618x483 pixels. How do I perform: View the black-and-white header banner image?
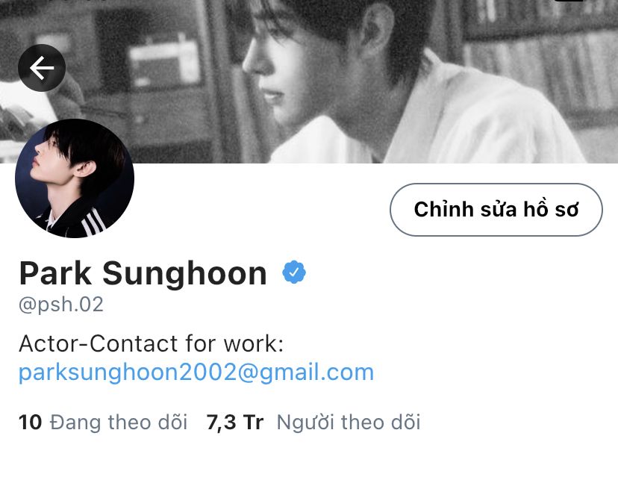(x=309, y=81)
